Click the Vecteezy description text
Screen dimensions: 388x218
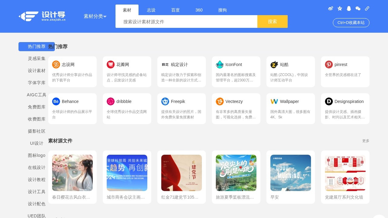click(x=236, y=114)
